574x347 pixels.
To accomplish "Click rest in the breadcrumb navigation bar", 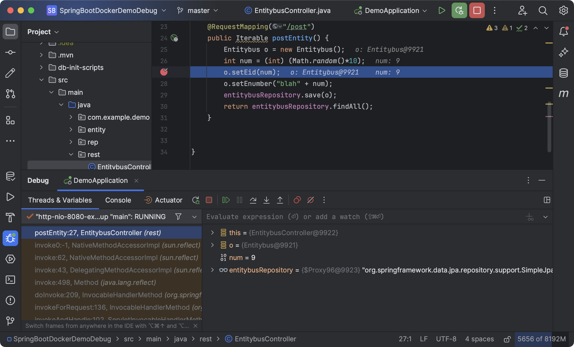I will coord(206,339).
